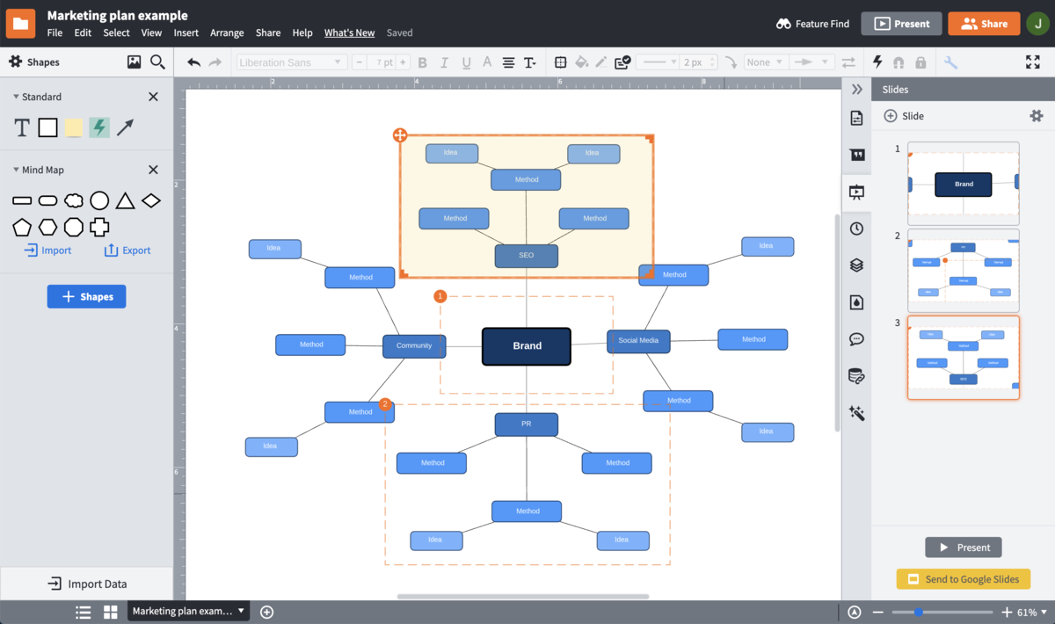Select the arrow line shape tool
This screenshot has width=1055, height=624.
coord(126,127)
